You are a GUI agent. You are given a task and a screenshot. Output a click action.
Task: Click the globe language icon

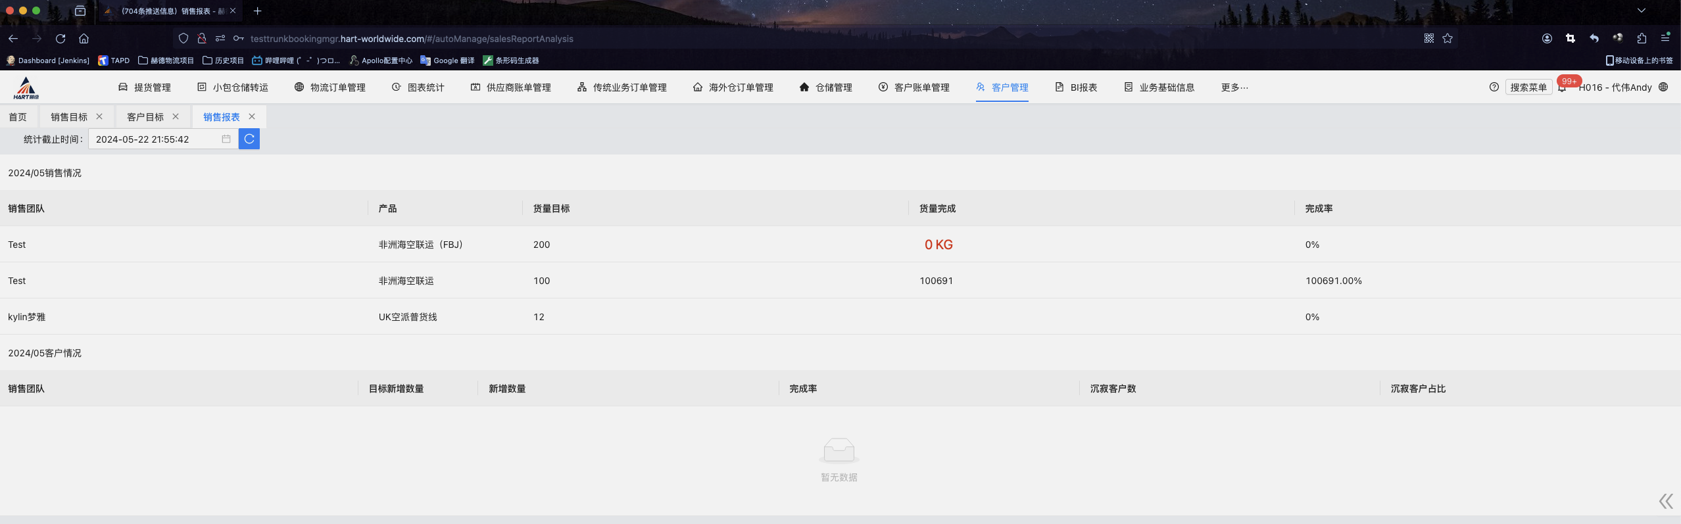[1663, 87]
